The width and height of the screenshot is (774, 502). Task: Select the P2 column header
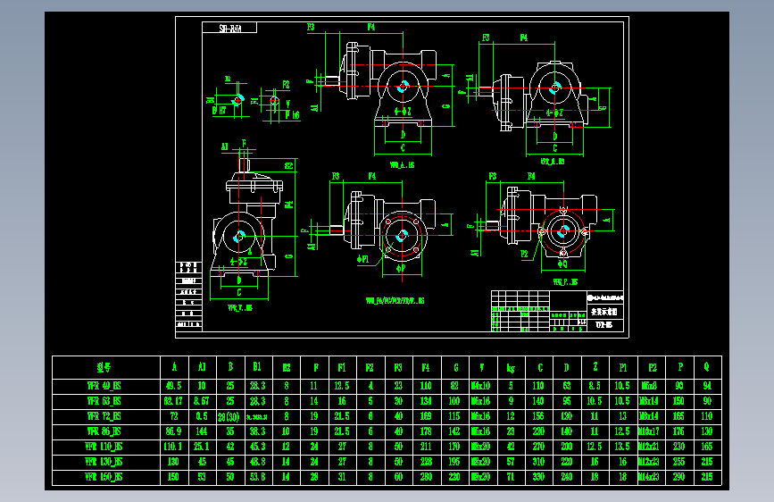pos(652,368)
